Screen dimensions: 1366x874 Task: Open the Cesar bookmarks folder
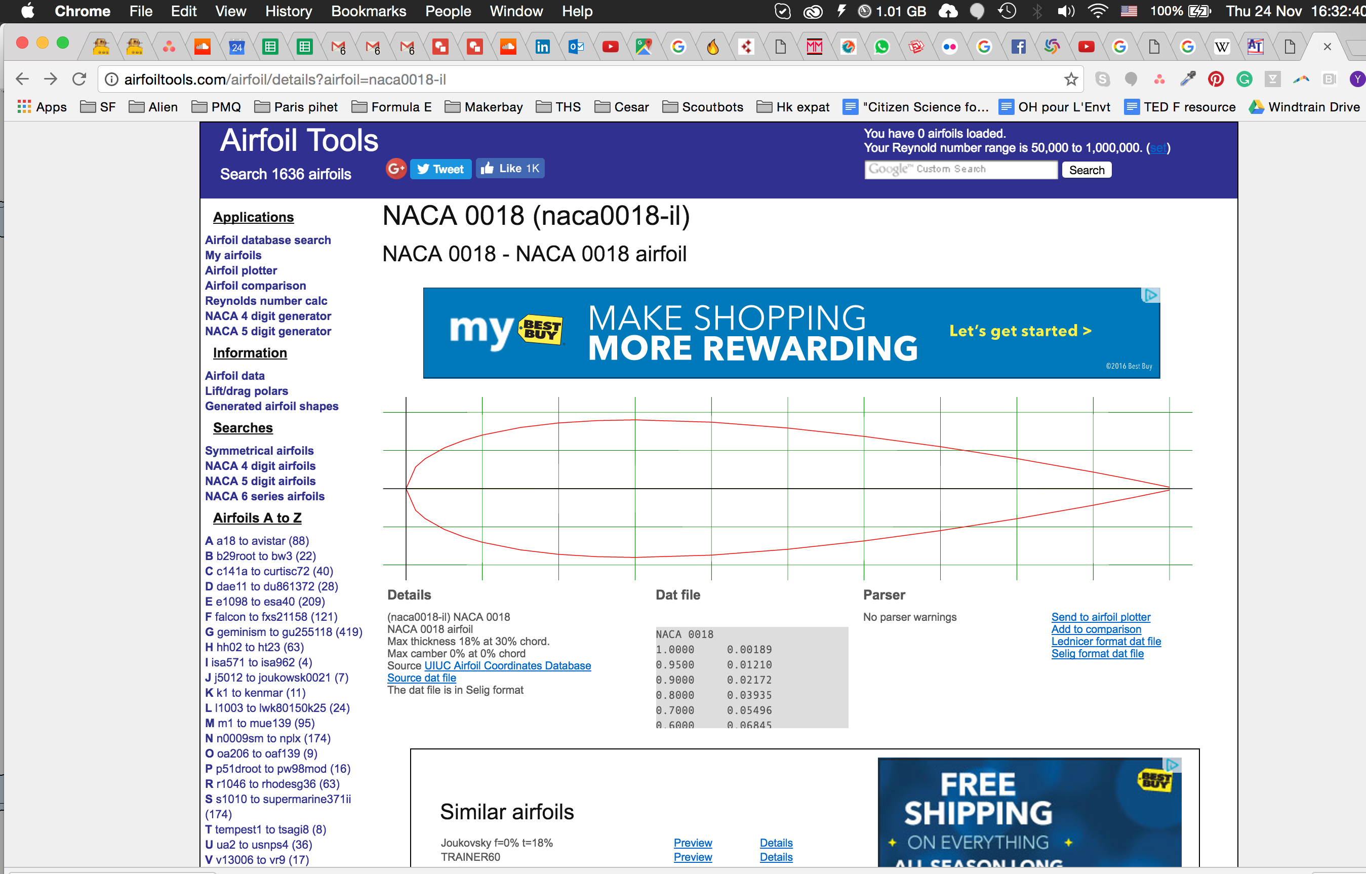click(x=622, y=107)
